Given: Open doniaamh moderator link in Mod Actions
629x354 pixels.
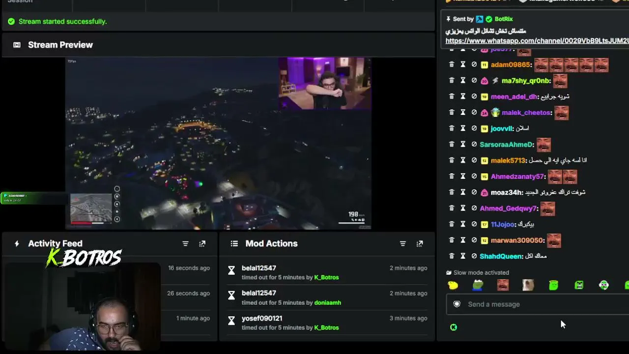Looking at the screenshot, I should pyautogui.click(x=327, y=302).
